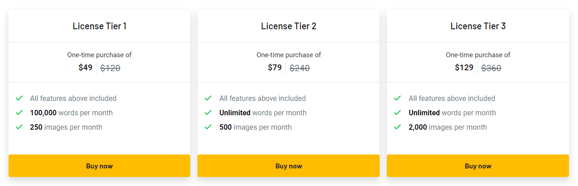
Task: Click checkmark beside 2,000 images per month
Action: (x=398, y=127)
